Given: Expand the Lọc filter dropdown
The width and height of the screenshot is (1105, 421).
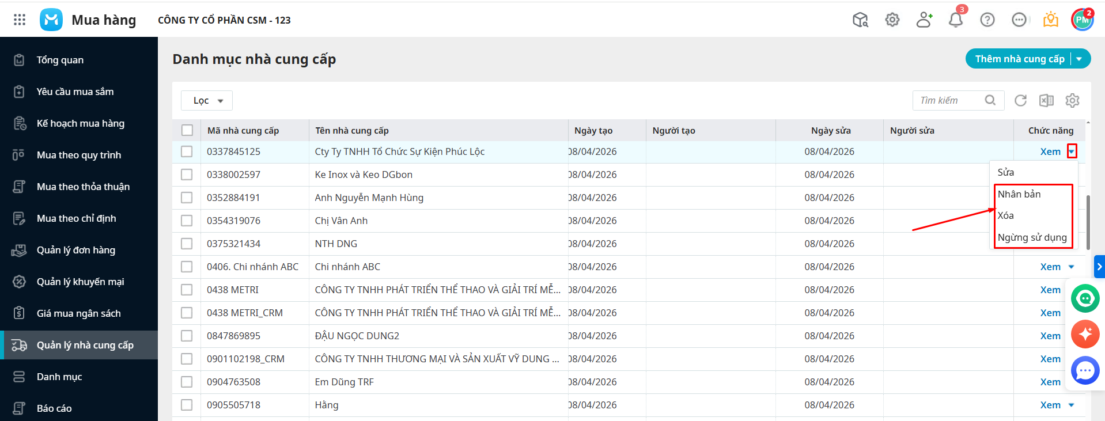Looking at the screenshot, I should [x=207, y=100].
